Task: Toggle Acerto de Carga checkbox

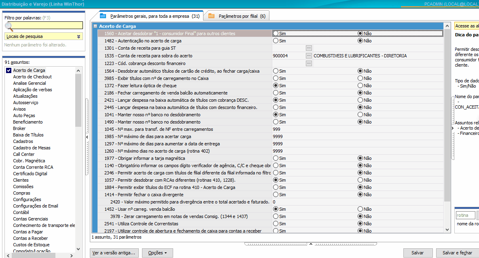Action: 8,70
